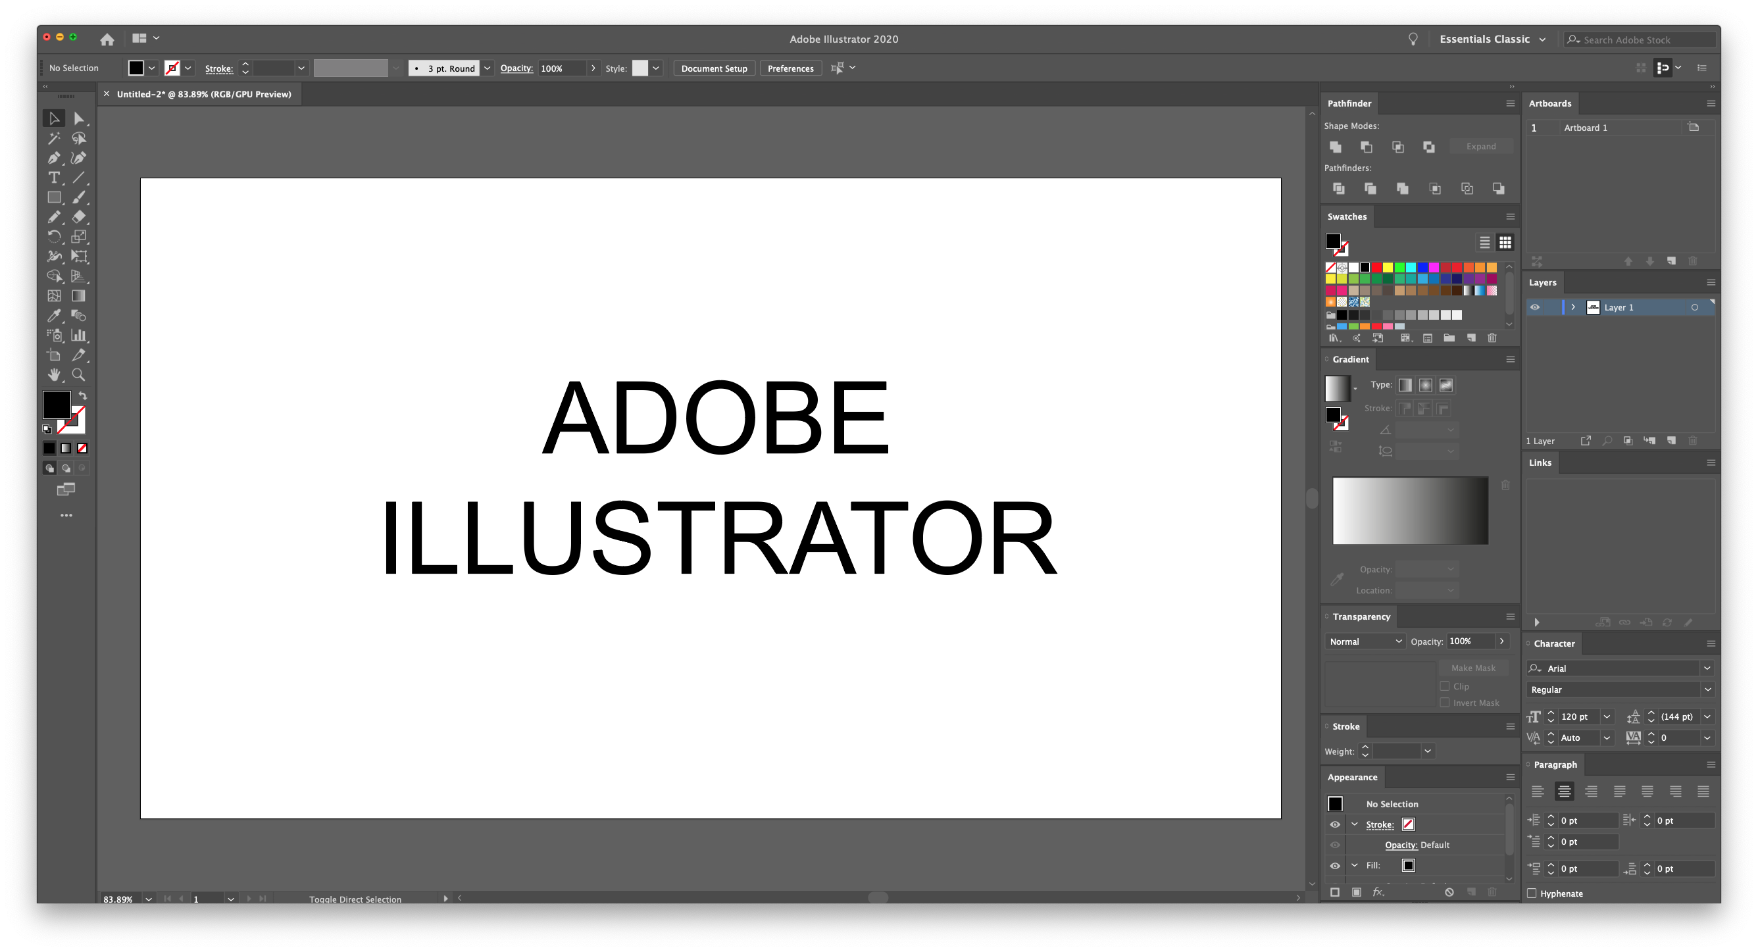Click the toolbar black fill color box
The image size is (1758, 952).
tap(57, 405)
